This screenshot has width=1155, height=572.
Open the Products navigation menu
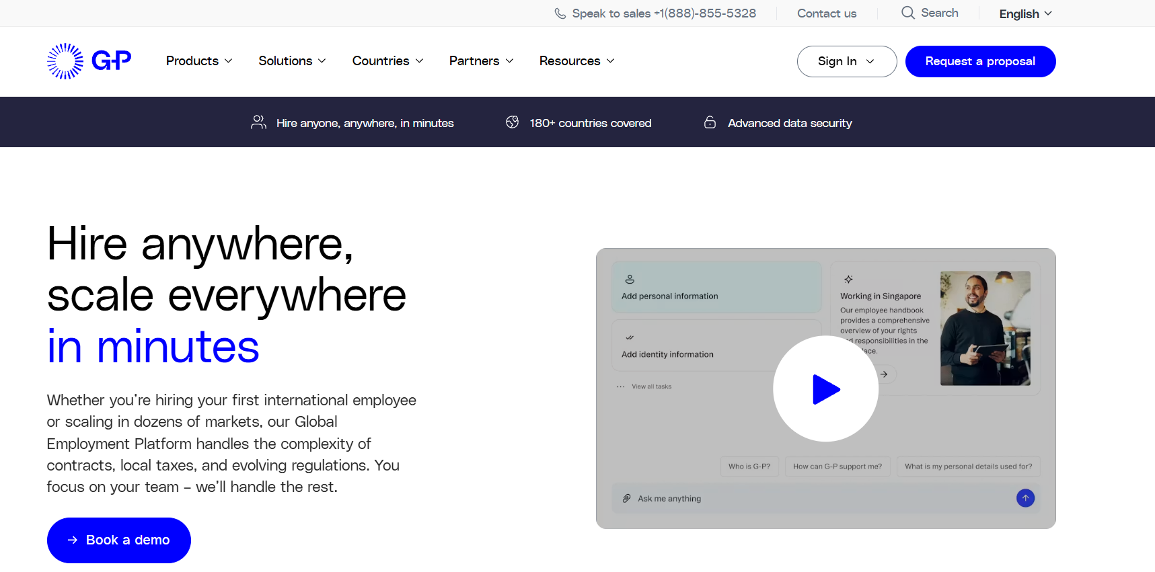coord(199,61)
